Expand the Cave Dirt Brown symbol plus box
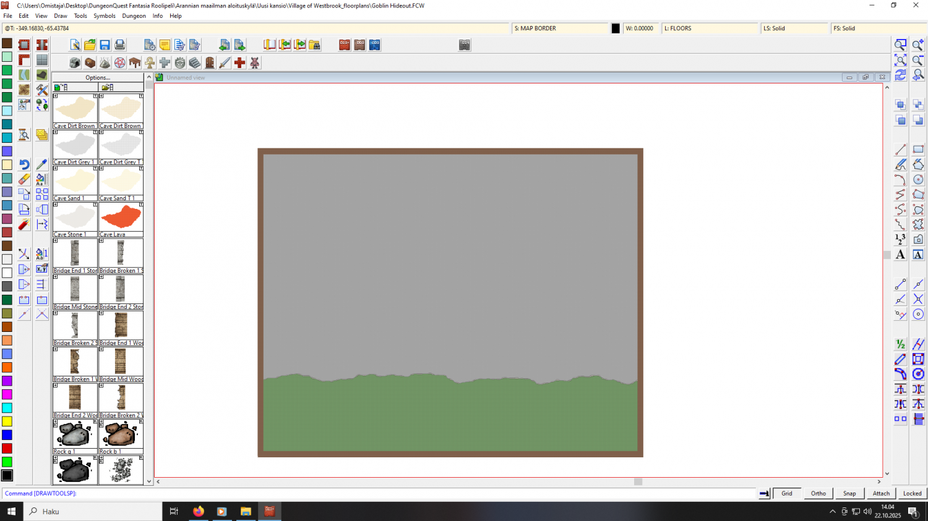 coord(56,96)
